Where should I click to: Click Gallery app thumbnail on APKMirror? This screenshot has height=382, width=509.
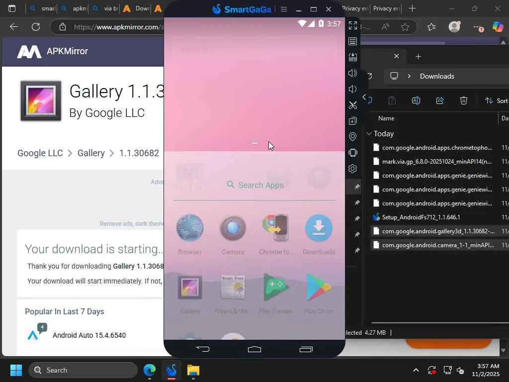tap(41, 100)
